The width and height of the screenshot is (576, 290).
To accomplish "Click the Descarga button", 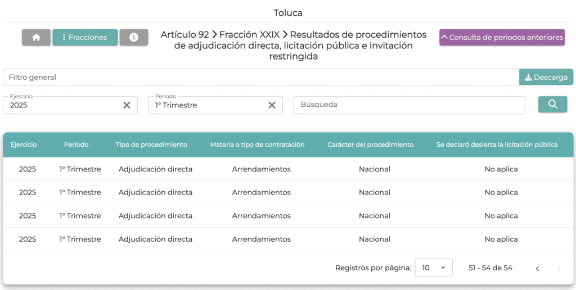I will (546, 77).
